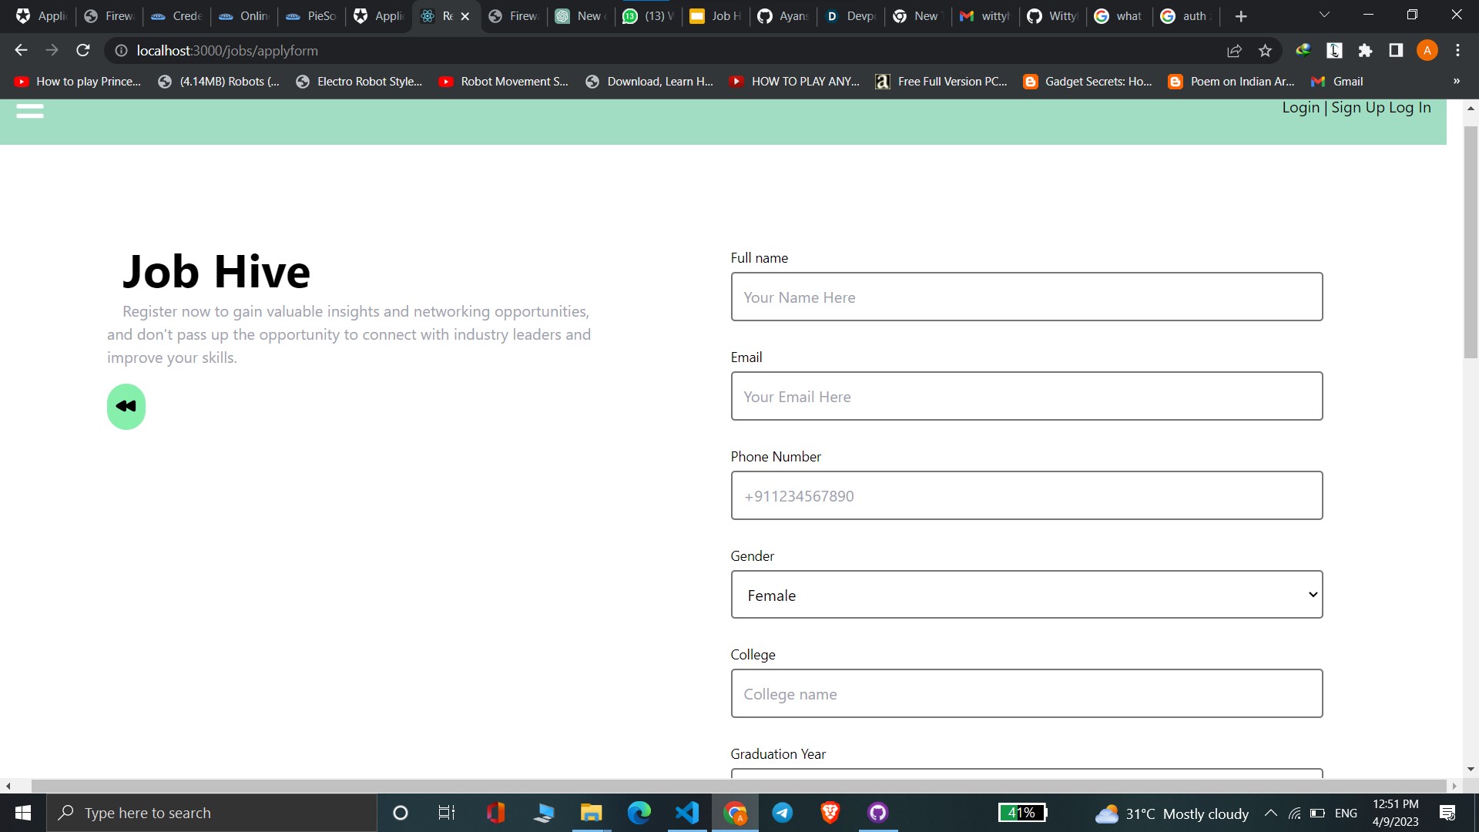Click the share page icon

click(1234, 51)
